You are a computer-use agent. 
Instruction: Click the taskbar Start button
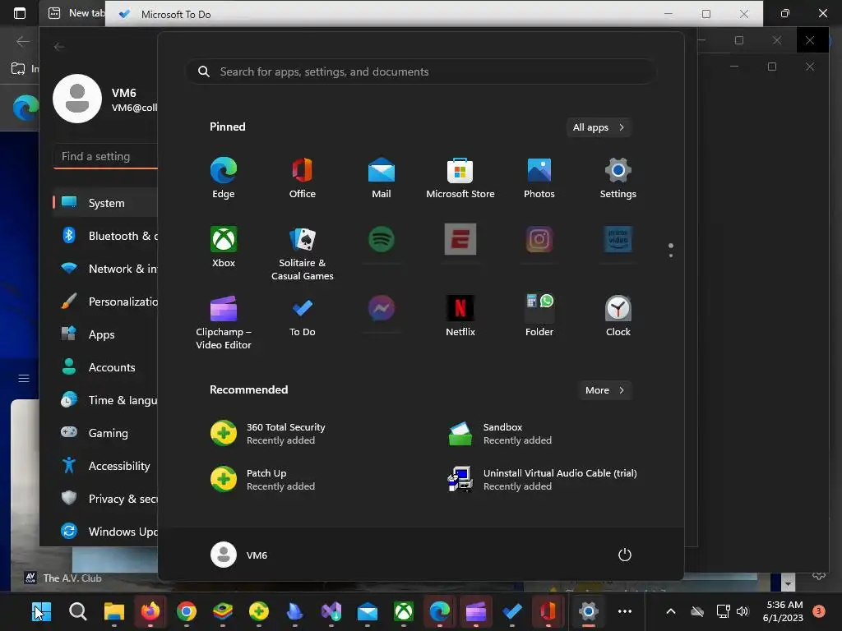41,611
